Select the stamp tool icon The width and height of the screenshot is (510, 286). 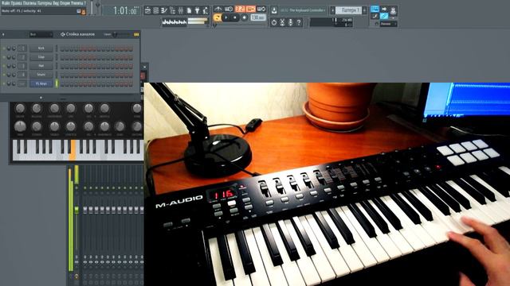pyautogui.click(x=393, y=10)
